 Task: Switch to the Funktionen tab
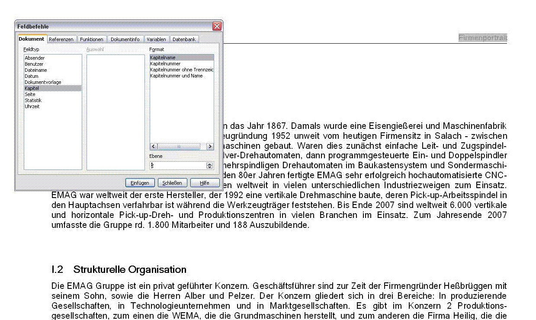point(92,39)
